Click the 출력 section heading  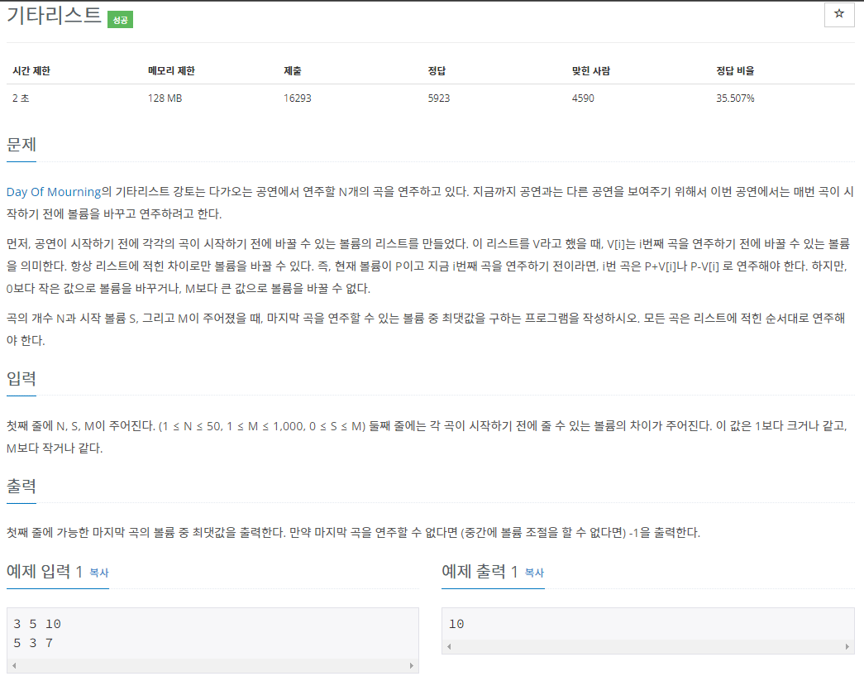click(x=21, y=486)
